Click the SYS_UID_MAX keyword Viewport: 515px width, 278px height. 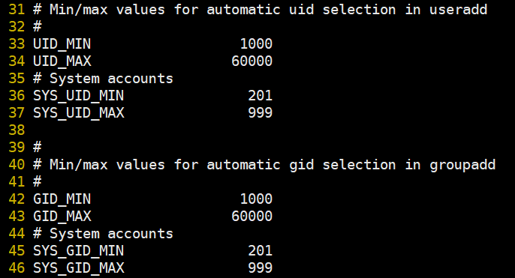click(79, 113)
